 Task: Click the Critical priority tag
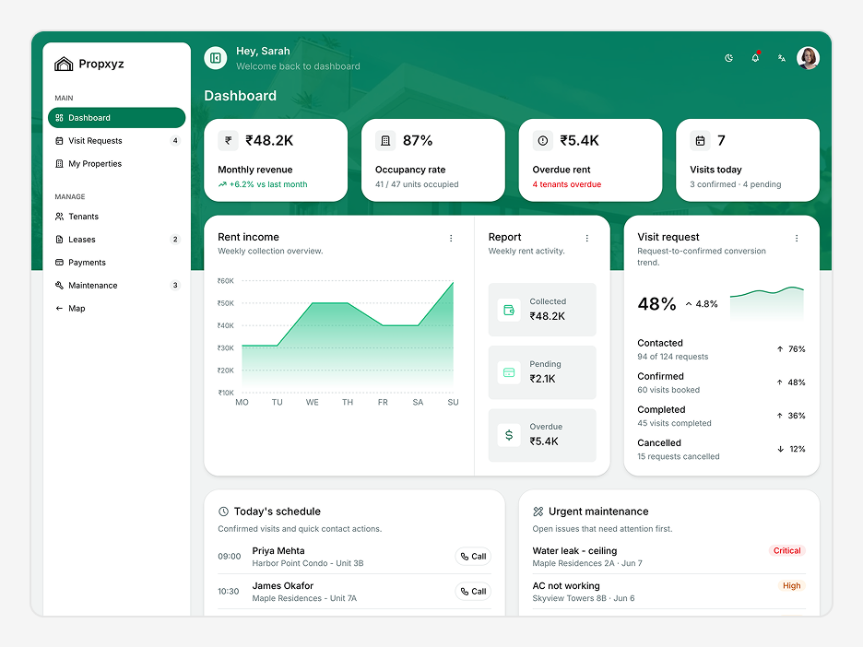[x=787, y=551]
